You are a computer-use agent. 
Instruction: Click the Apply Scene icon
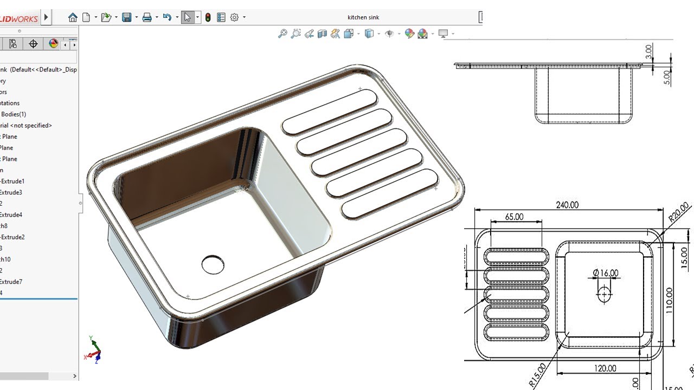tap(423, 34)
